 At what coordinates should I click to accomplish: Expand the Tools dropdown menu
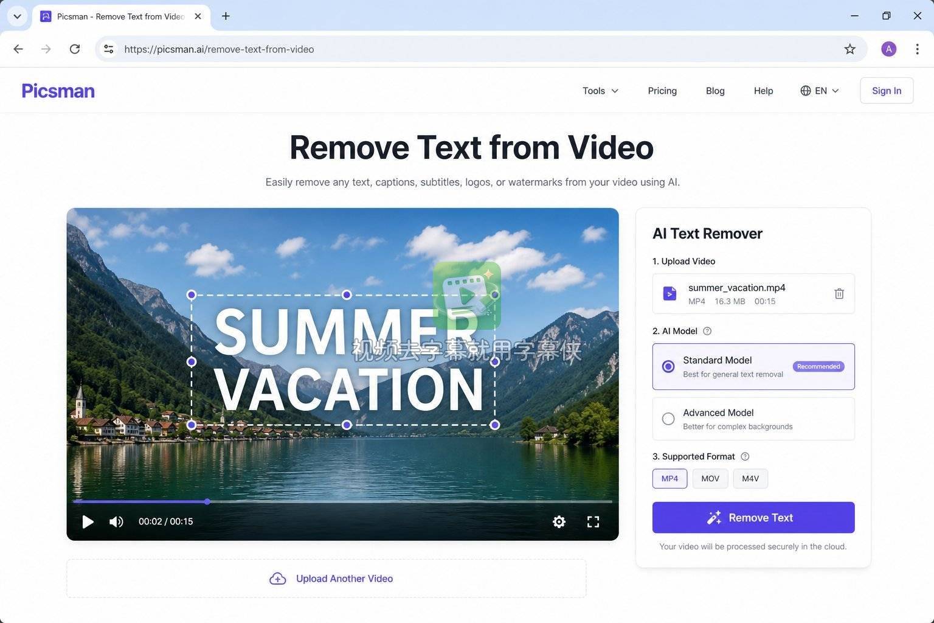coord(600,91)
